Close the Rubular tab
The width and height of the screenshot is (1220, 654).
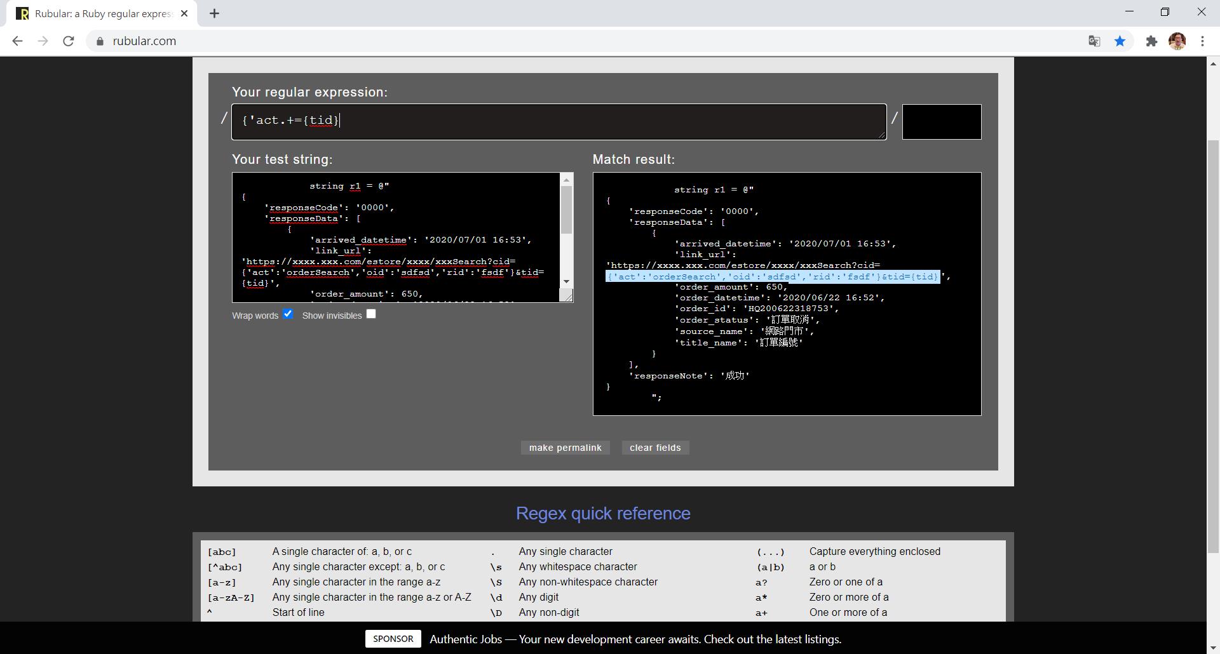(184, 13)
